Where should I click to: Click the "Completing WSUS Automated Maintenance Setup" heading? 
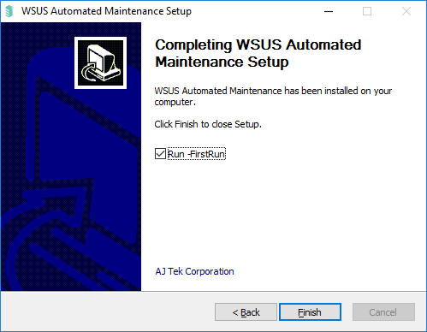(x=258, y=53)
